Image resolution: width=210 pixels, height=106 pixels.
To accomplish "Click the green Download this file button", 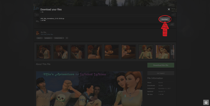I will (x=161, y=65).
